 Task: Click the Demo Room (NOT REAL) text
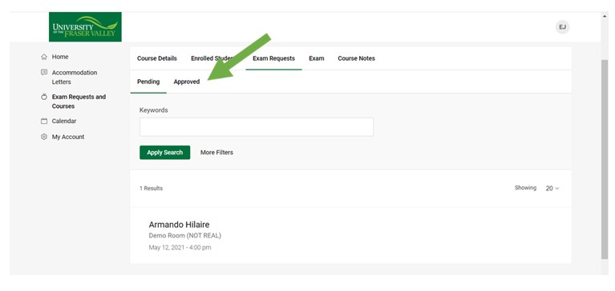185,236
